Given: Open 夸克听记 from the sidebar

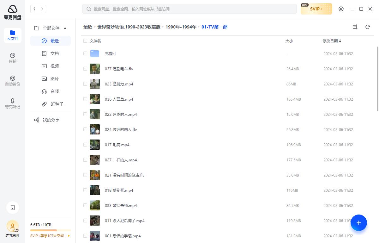Looking at the screenshot, I should pyautogui.click(x=12, y=103).
